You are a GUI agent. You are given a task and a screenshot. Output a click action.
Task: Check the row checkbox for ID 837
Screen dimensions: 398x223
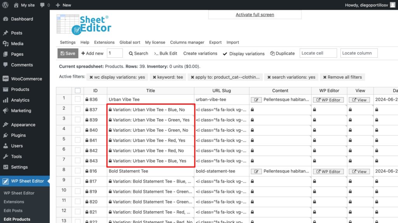tap(78, 109)
